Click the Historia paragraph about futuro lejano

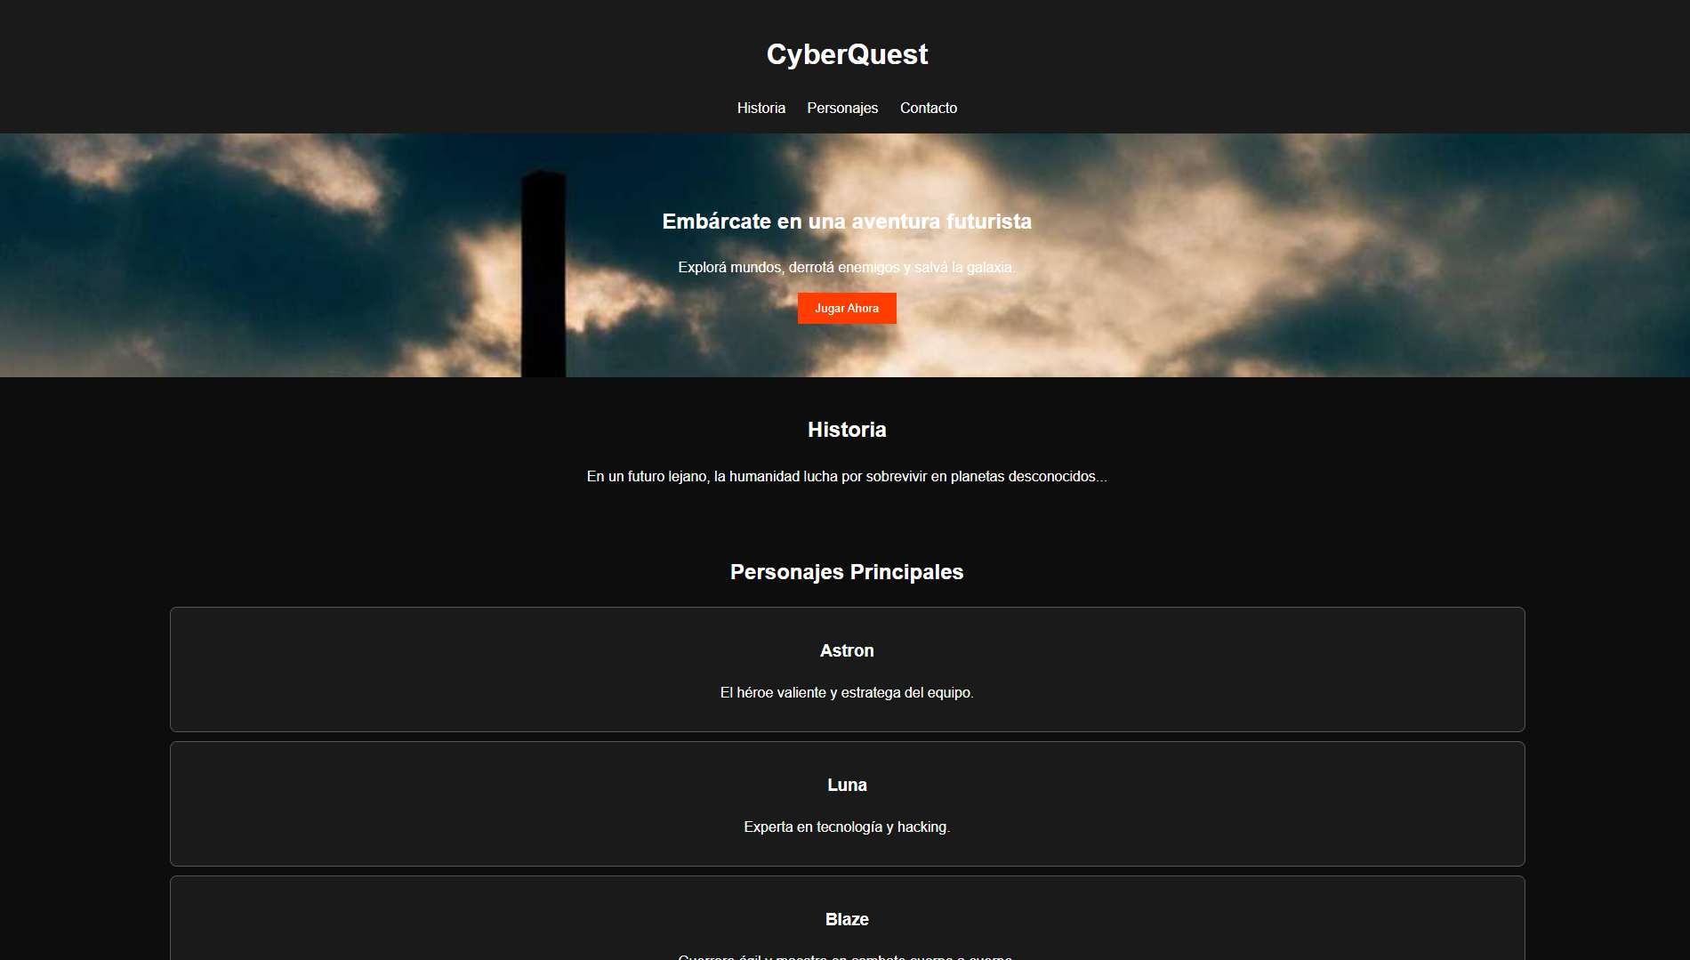tap(847, 477)
